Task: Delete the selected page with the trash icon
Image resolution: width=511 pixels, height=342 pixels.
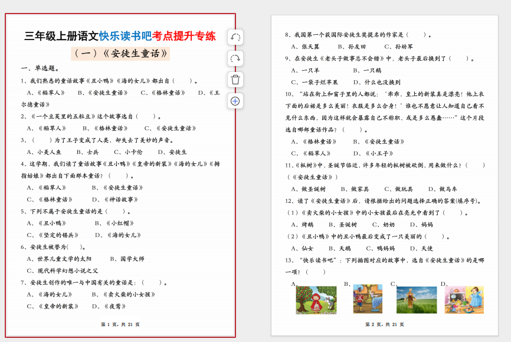Action: coord(235,80)
